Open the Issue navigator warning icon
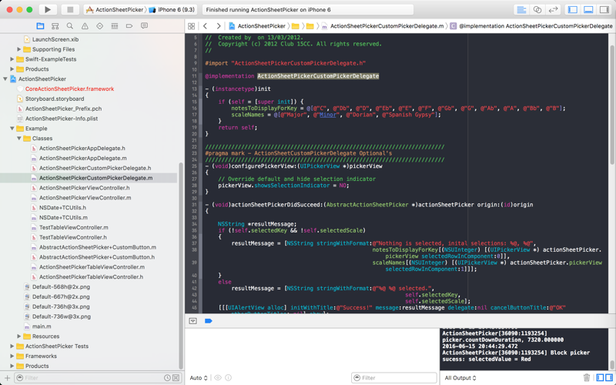The width and height of the screenshot is (616, 385). (85, 26)
